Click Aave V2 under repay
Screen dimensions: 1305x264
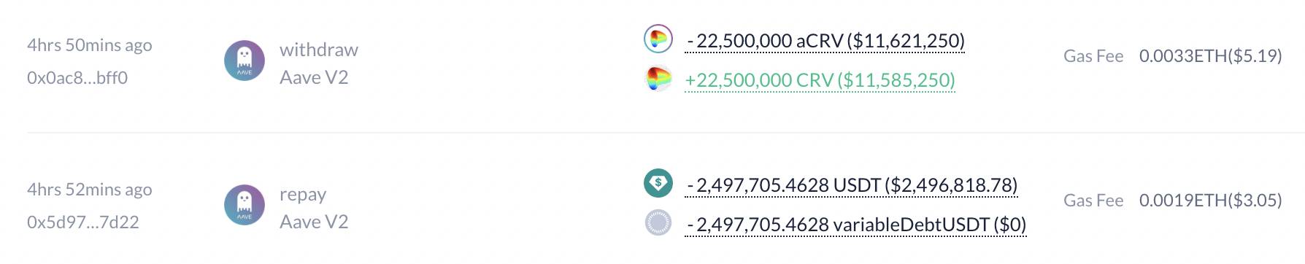point(314,222)
